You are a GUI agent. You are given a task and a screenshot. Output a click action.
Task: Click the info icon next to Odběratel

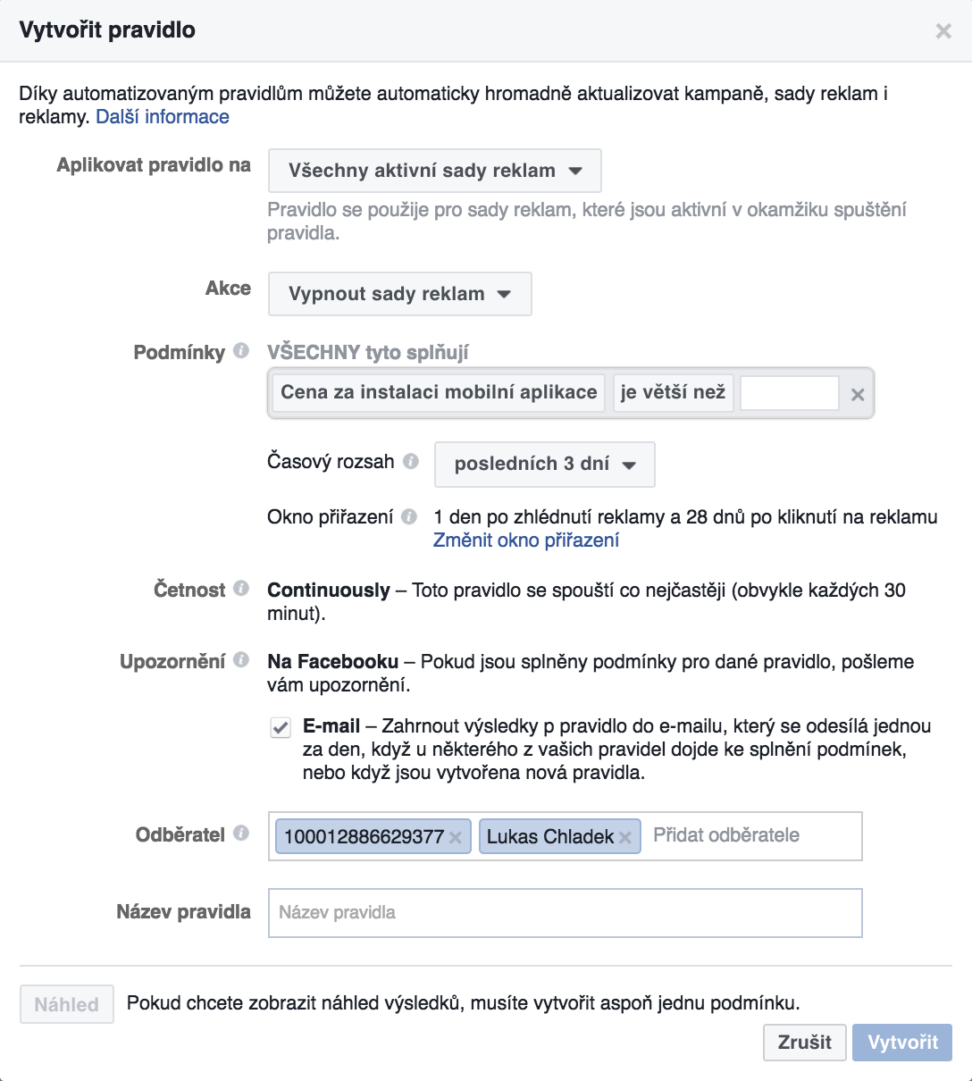[241, 834]
